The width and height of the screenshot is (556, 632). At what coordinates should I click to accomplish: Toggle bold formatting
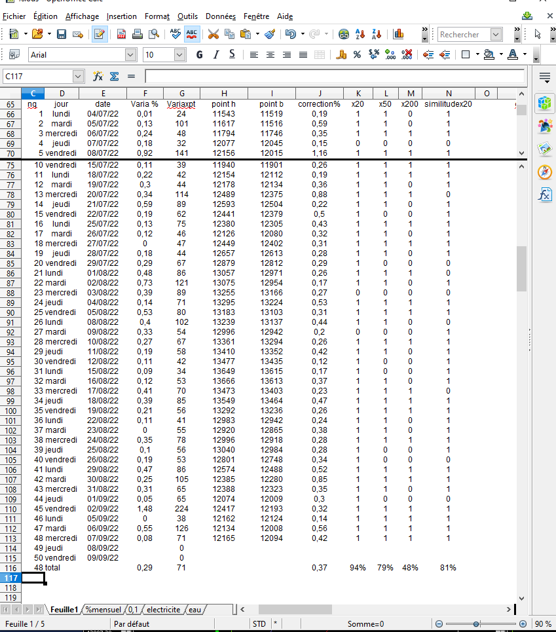tap(199, 55)
